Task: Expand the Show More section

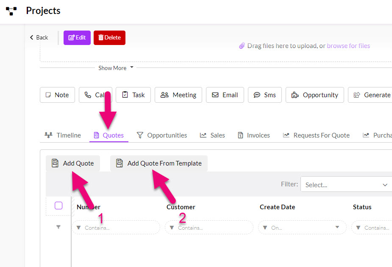Action: (x=116, y=68)
